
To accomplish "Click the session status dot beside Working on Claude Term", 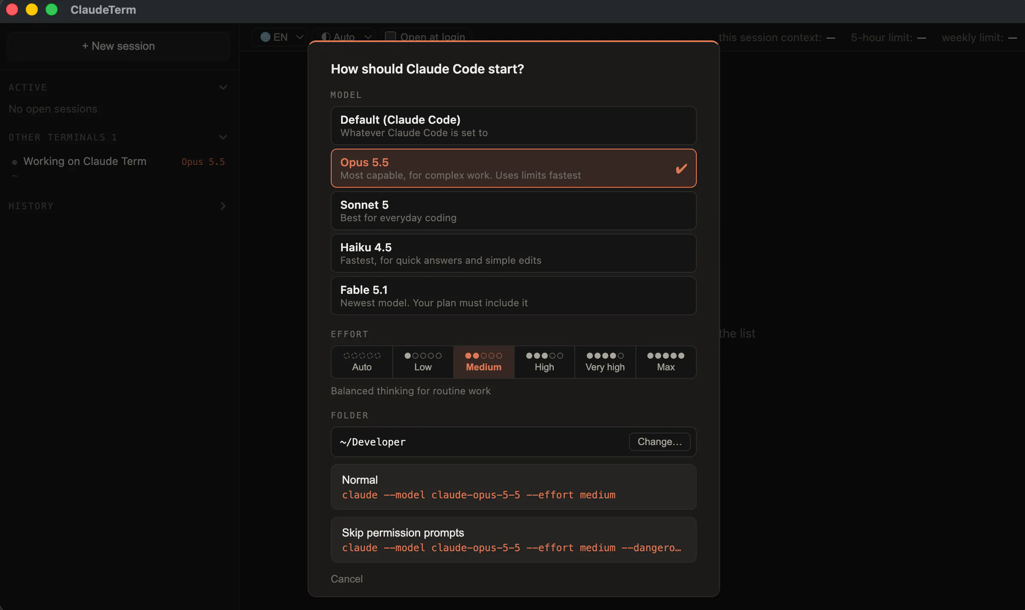I will tap(15, 162).
